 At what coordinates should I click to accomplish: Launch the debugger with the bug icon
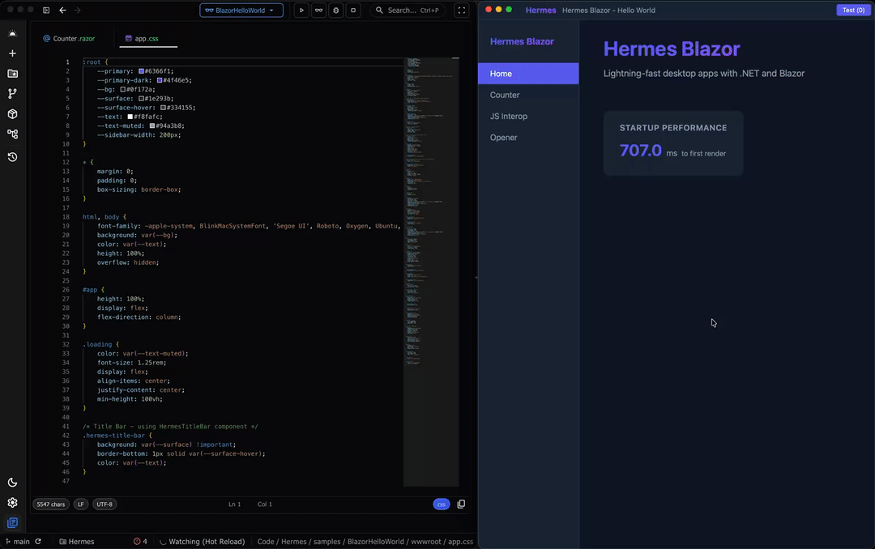336,10
